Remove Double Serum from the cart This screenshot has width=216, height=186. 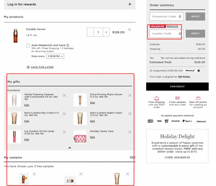pyautogui.click(x=129, y=29)
